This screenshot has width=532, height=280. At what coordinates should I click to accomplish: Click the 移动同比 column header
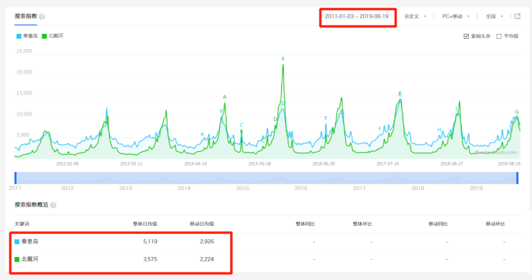click(438, 224)
